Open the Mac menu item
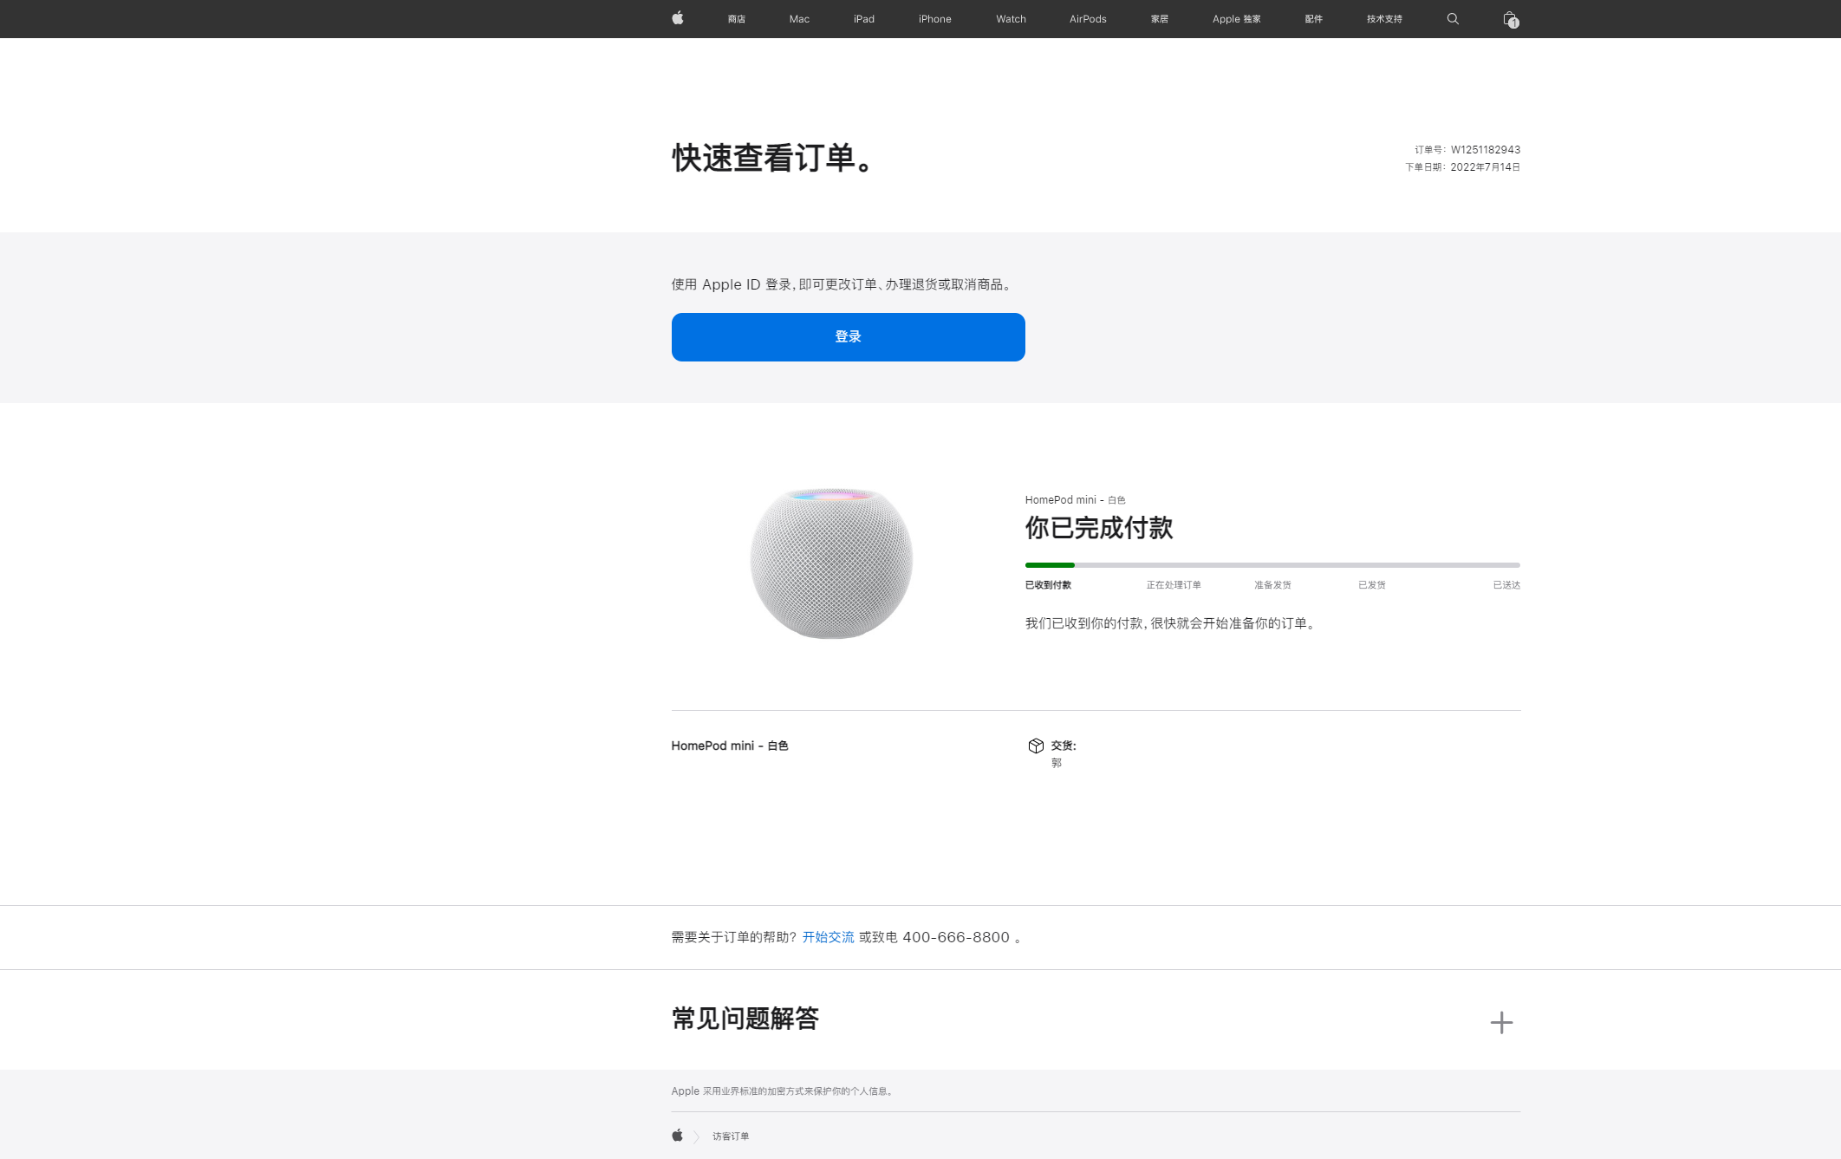 click(799, 19)
